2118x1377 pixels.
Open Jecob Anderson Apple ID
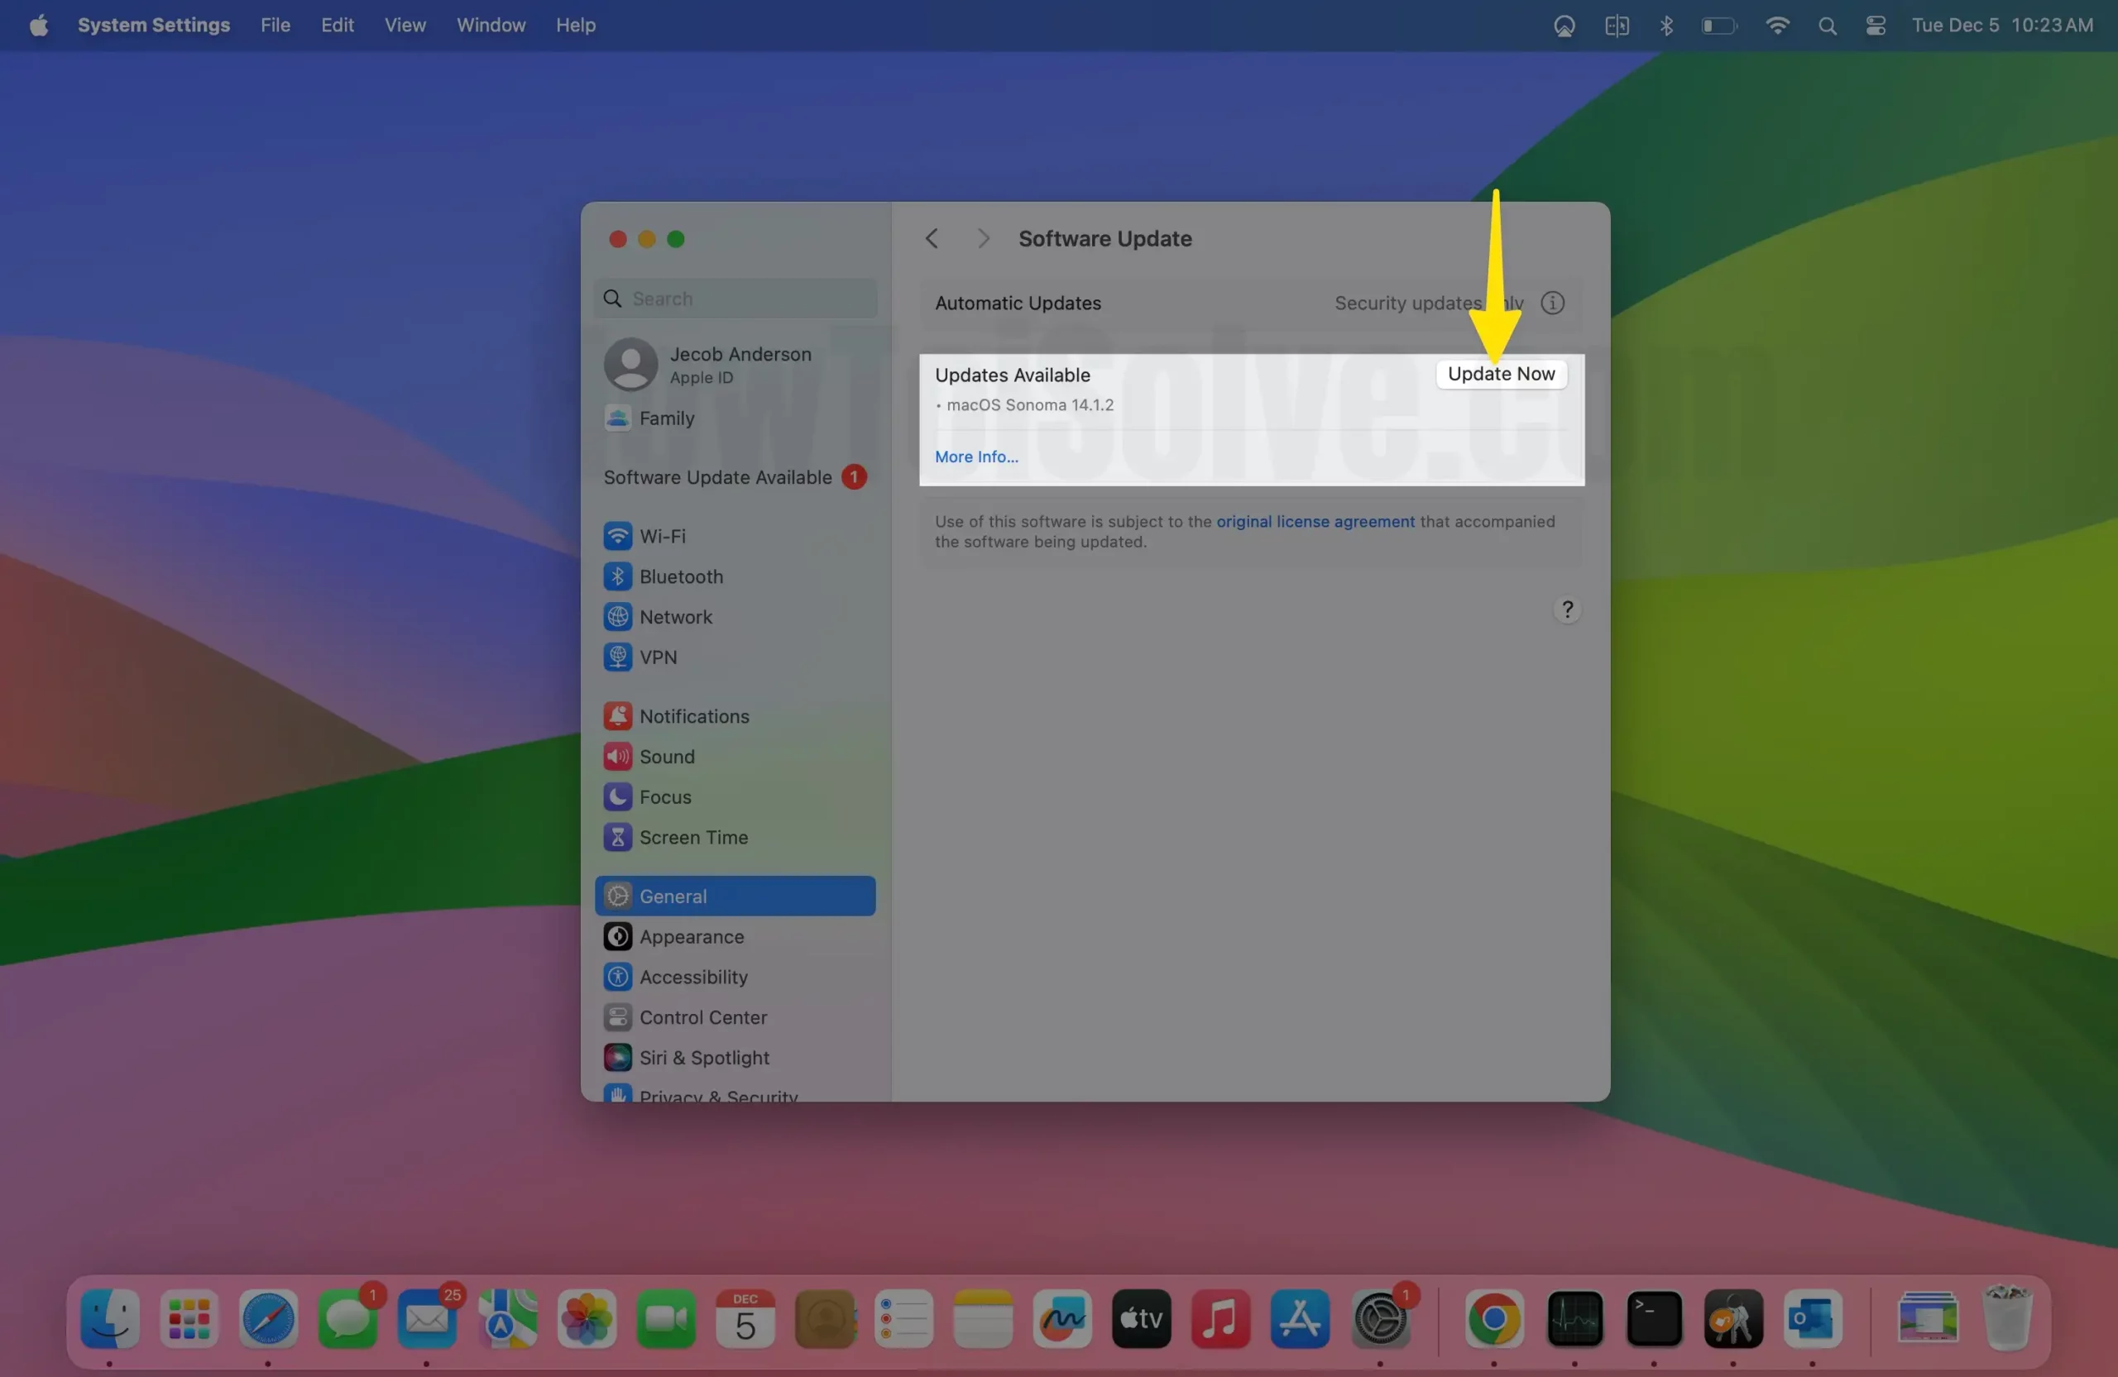click(x=736, y=365)
